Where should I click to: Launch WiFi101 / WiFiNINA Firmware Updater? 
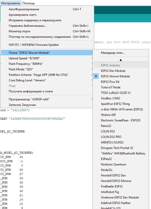47,45
